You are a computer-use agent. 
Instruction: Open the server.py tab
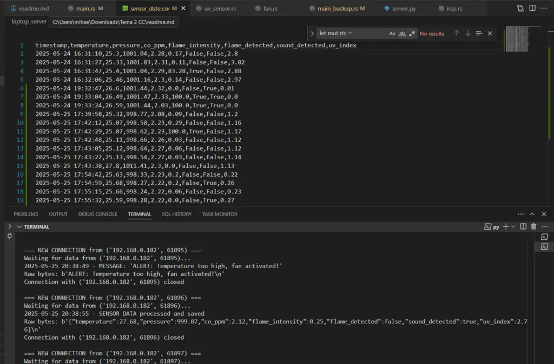[x=400, y=8]
